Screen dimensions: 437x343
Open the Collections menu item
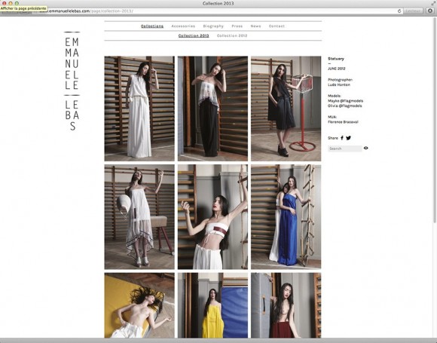tap(152, 26)
